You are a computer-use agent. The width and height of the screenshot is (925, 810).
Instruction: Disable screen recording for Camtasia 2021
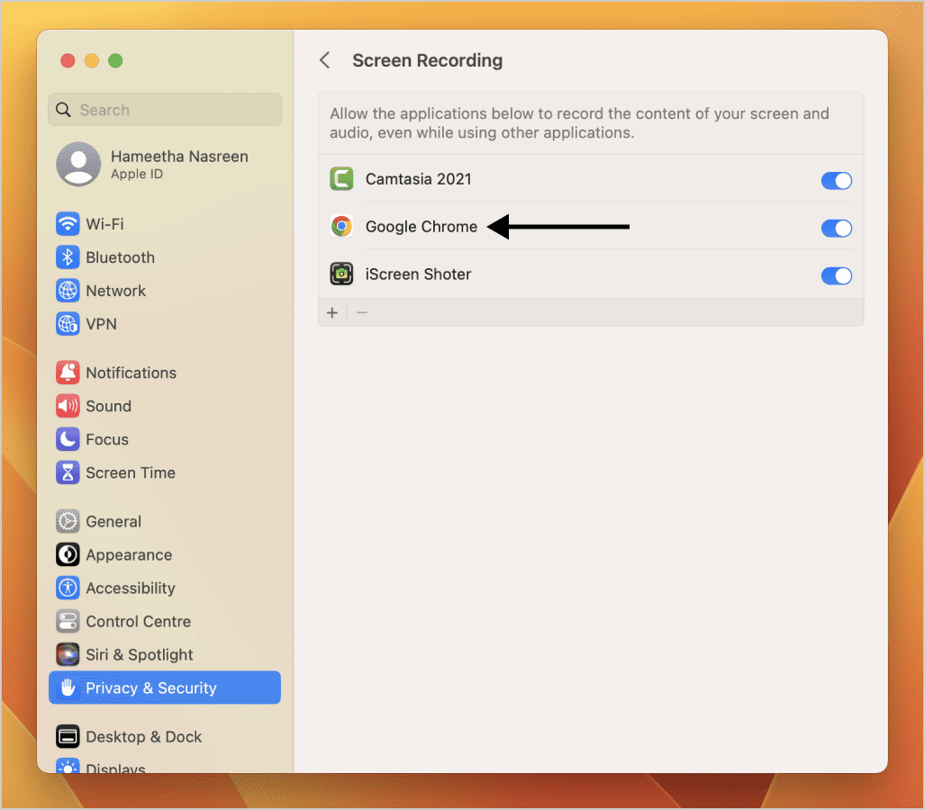point(837,180)
